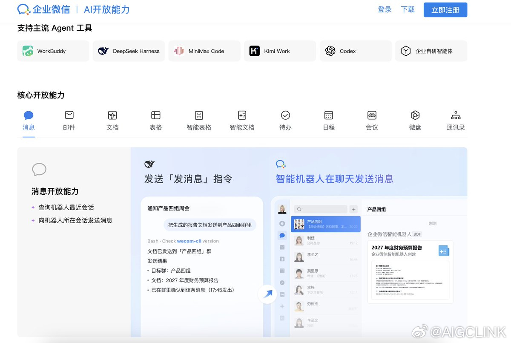This screenshot has height=343, width=511.
Task: Click the wecom-cli highlighted text
Action: [x=189, y=241]
